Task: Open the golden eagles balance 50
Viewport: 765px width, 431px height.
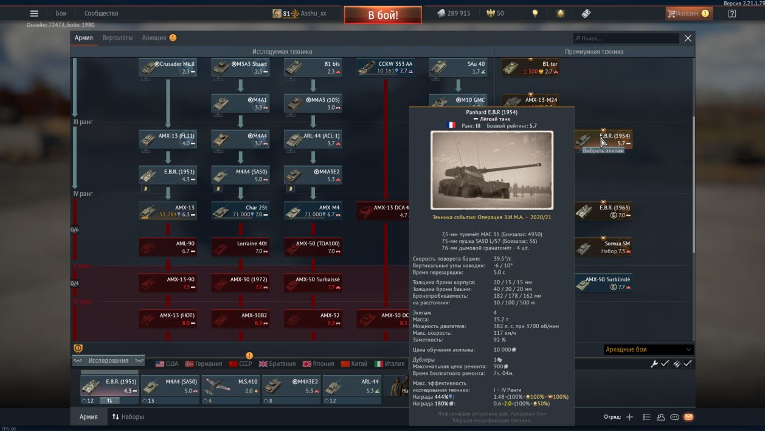Action: click(494, 13)
